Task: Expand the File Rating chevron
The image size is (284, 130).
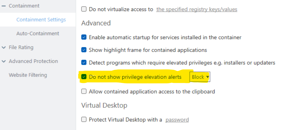Action: coord(4,47)
